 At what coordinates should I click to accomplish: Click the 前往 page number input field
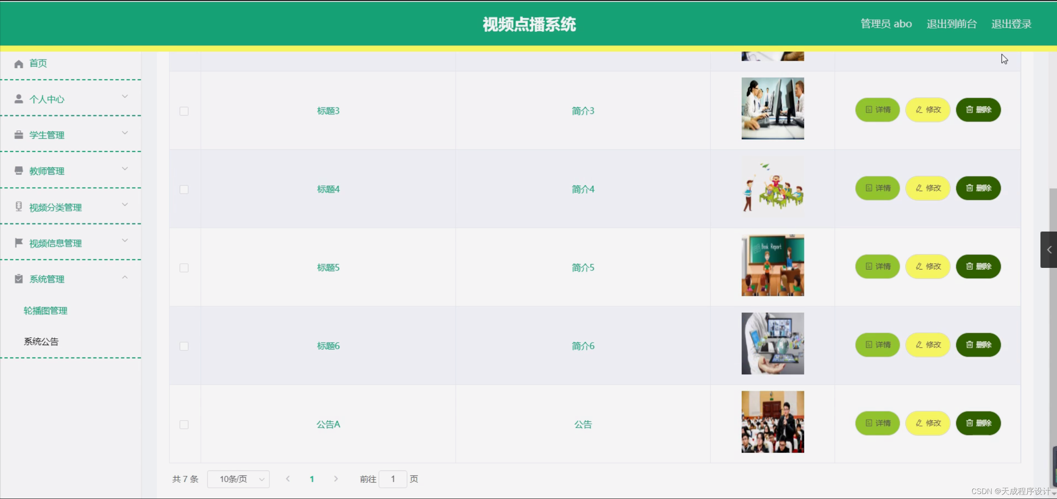(x=393, y=479)
